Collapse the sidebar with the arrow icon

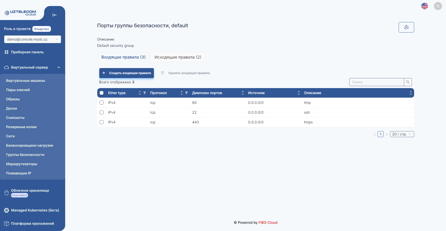54,15
